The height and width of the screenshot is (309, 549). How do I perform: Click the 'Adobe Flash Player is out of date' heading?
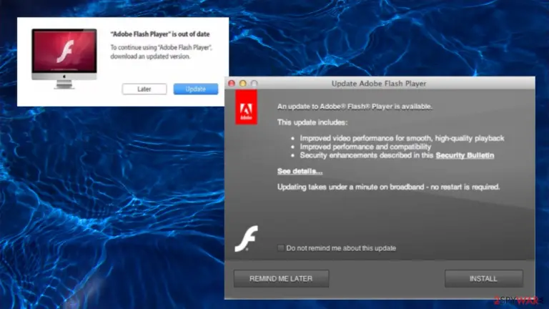click(x=160, y=34)
